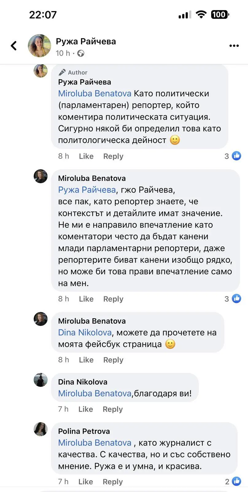This screenshot has height=492, width=248.
Task: Open Miroluba Benatova mention in author comment
Action: (x=95, y=93)
